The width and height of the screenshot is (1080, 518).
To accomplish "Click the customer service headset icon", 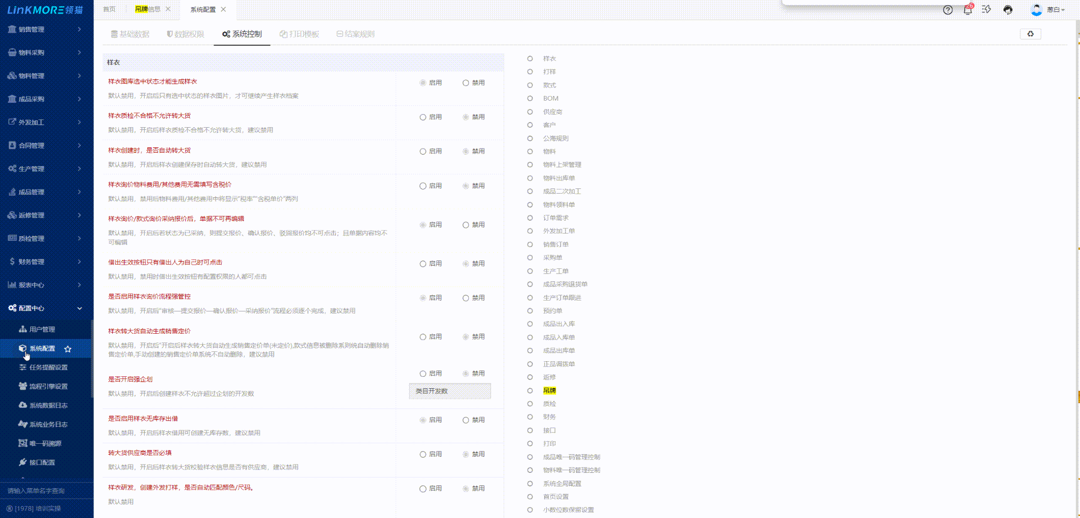I will tap(1008, 10).
